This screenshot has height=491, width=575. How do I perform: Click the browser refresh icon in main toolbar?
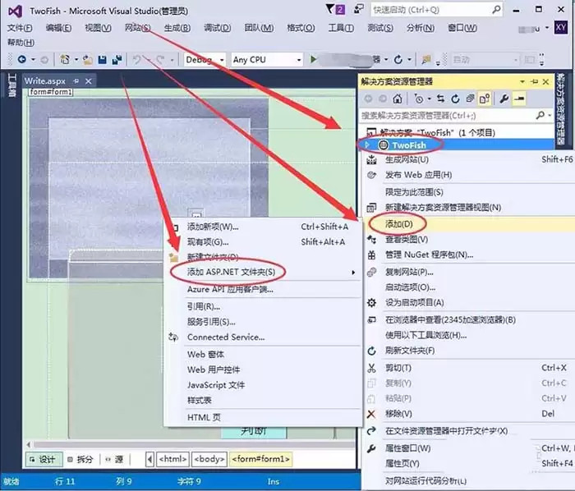(x=398, y=59)
